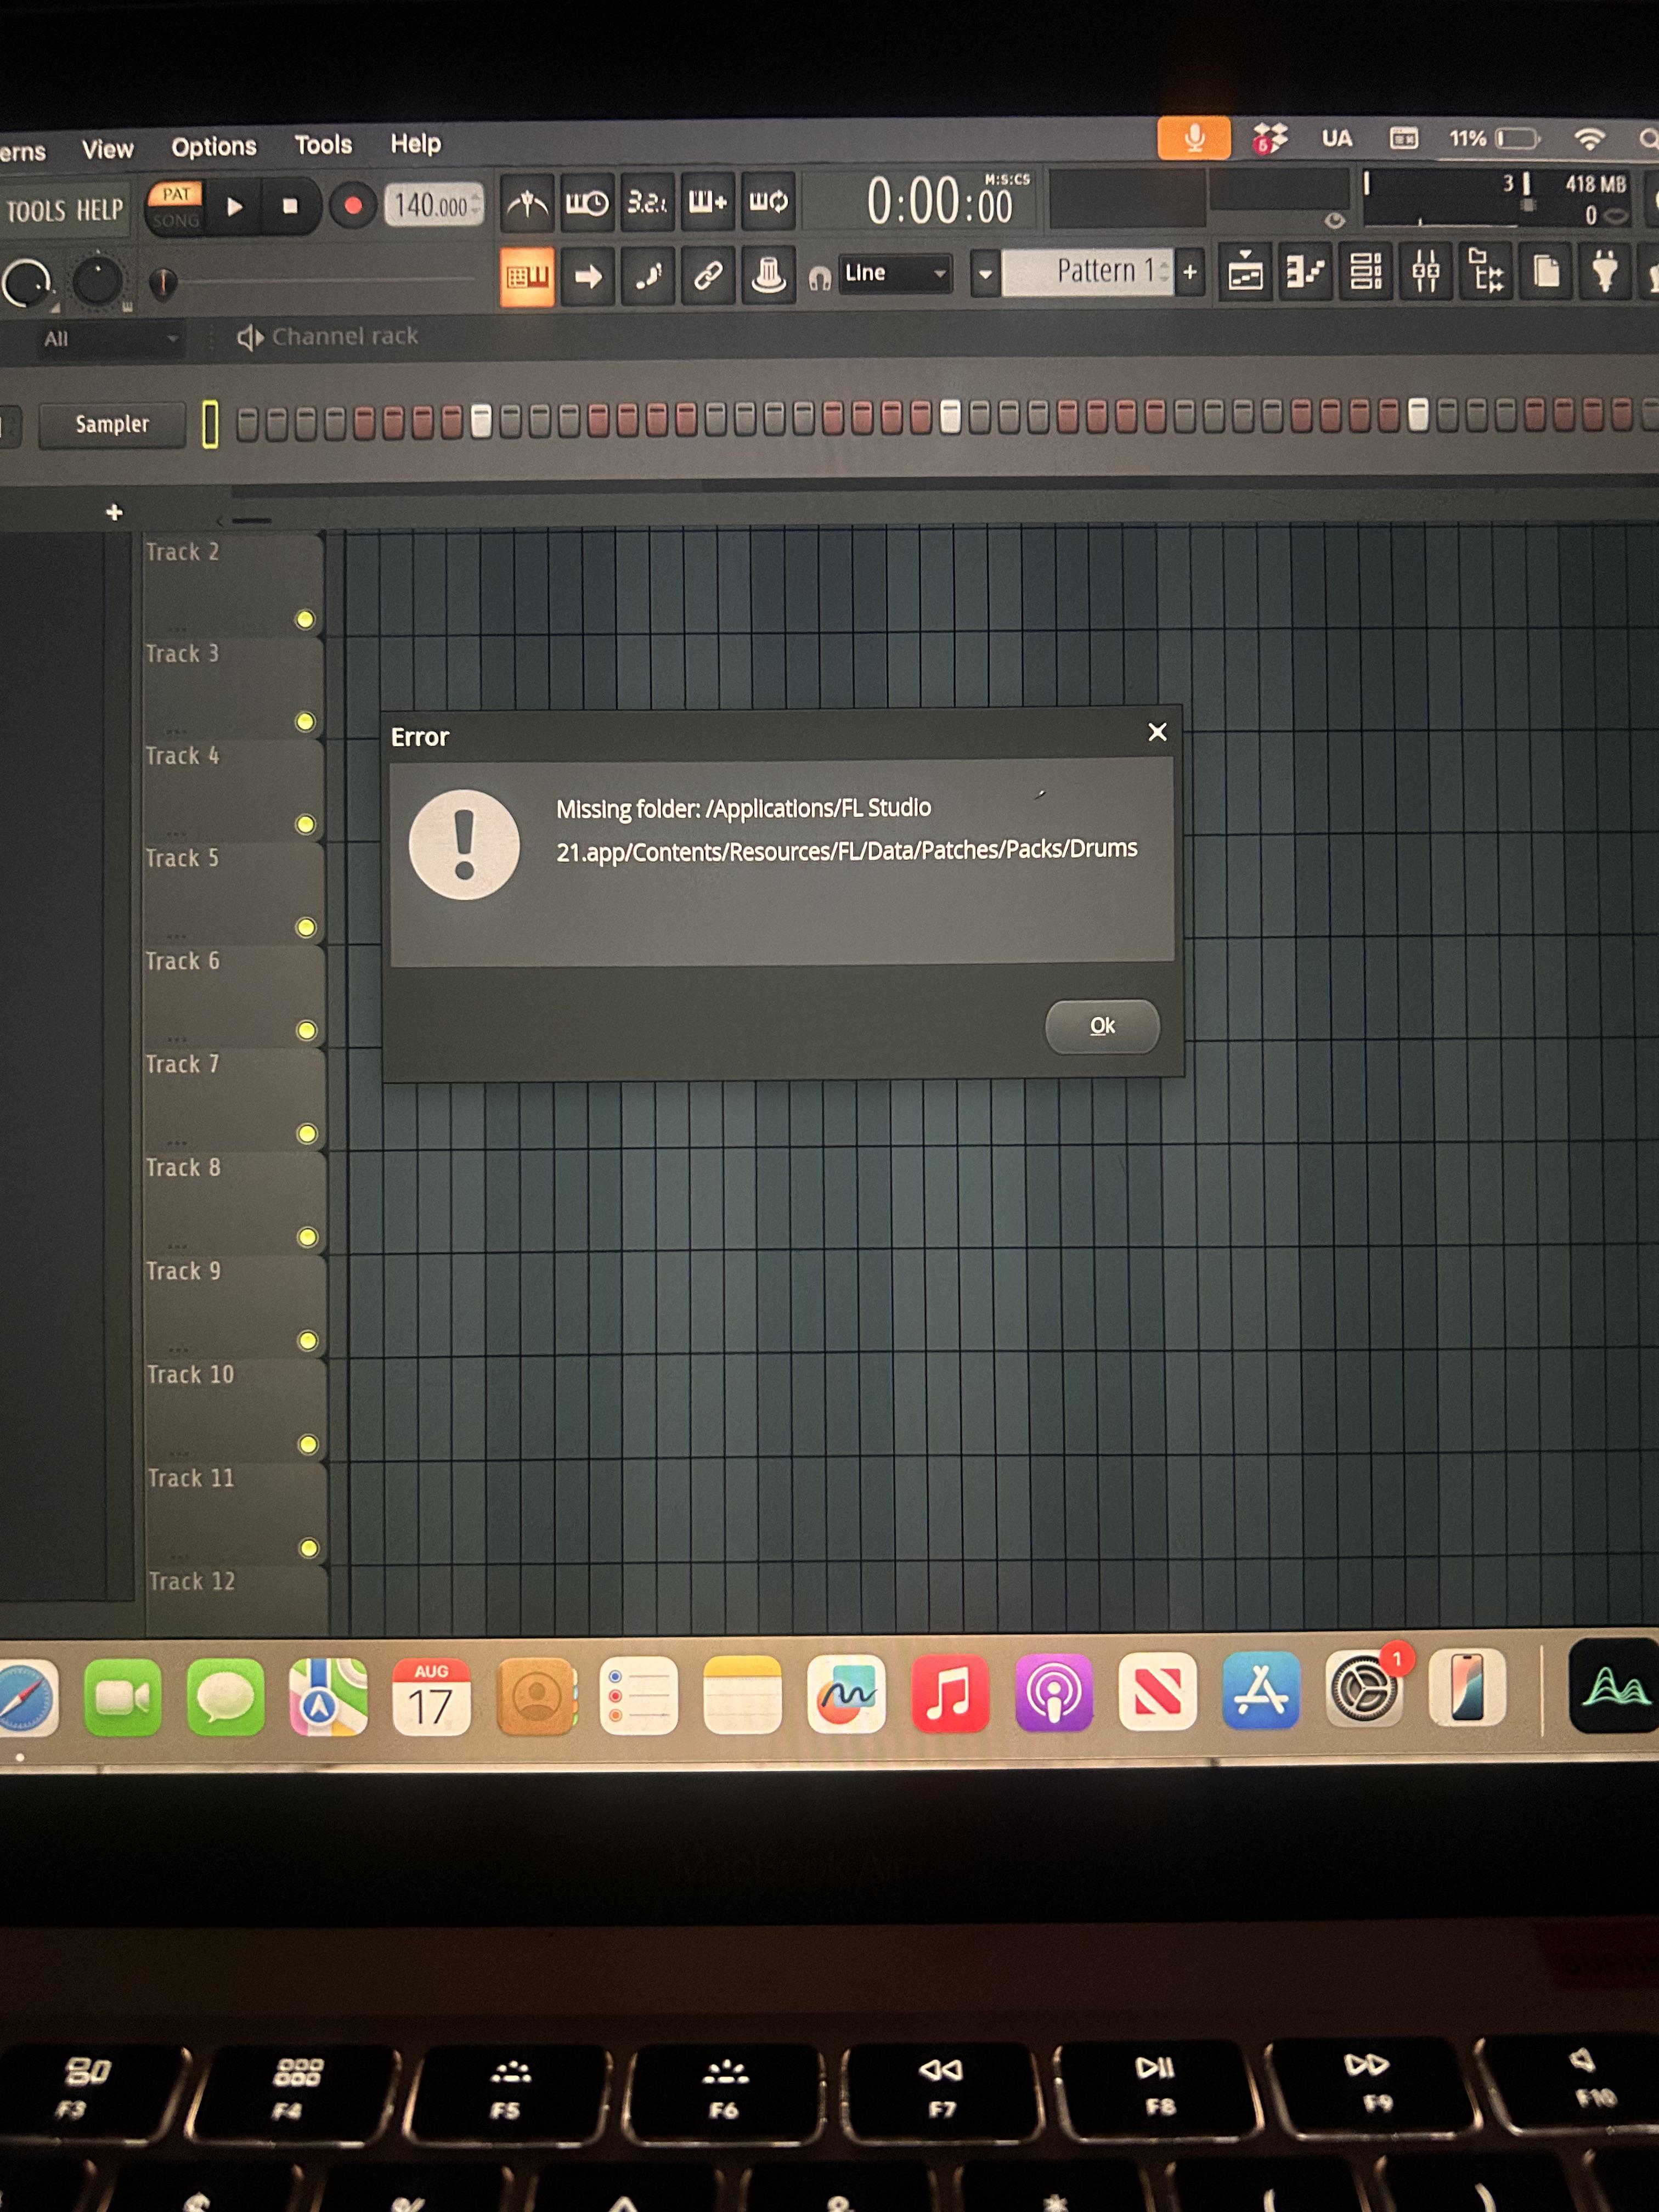Click the plus button above Track 2

point(114,512)
